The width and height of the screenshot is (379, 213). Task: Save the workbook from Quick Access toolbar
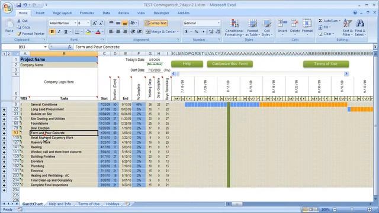18,5
